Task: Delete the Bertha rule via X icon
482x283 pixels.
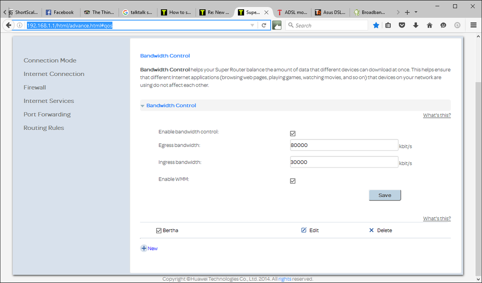Action: click(x=372, y=230)
